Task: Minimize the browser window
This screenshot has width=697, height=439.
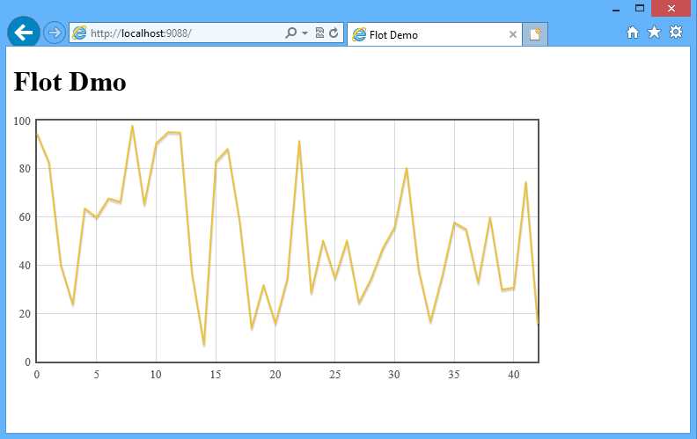Action: pos(616,9)
